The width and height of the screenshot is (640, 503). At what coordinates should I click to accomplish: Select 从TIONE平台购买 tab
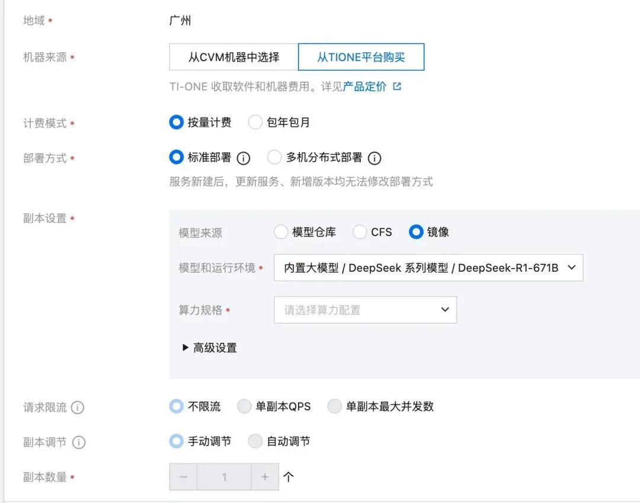click(361, 58)
